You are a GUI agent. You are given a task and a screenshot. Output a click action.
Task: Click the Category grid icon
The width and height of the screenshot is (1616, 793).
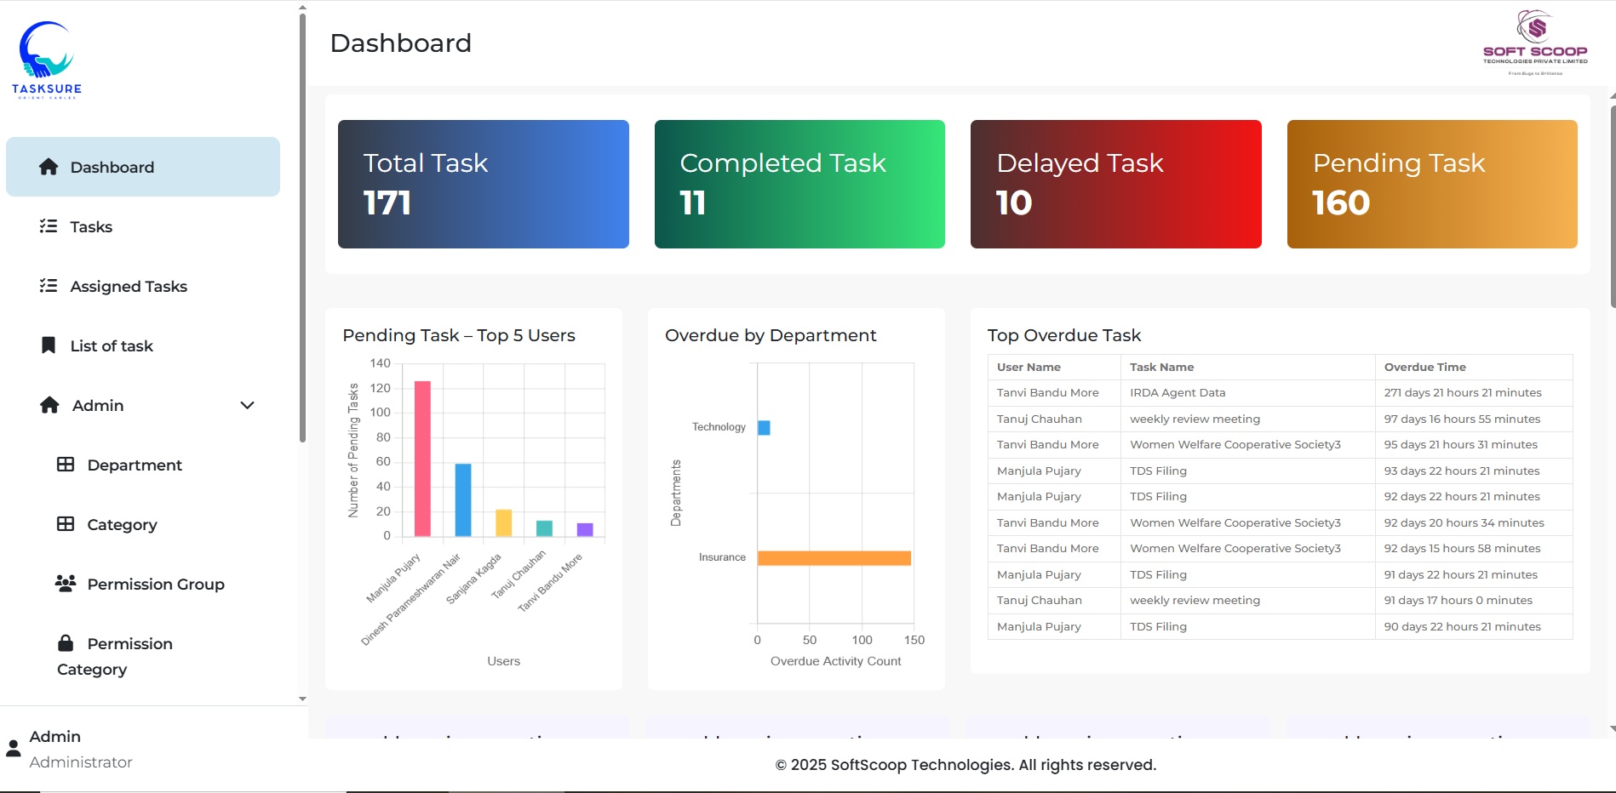tap(65, 524)
